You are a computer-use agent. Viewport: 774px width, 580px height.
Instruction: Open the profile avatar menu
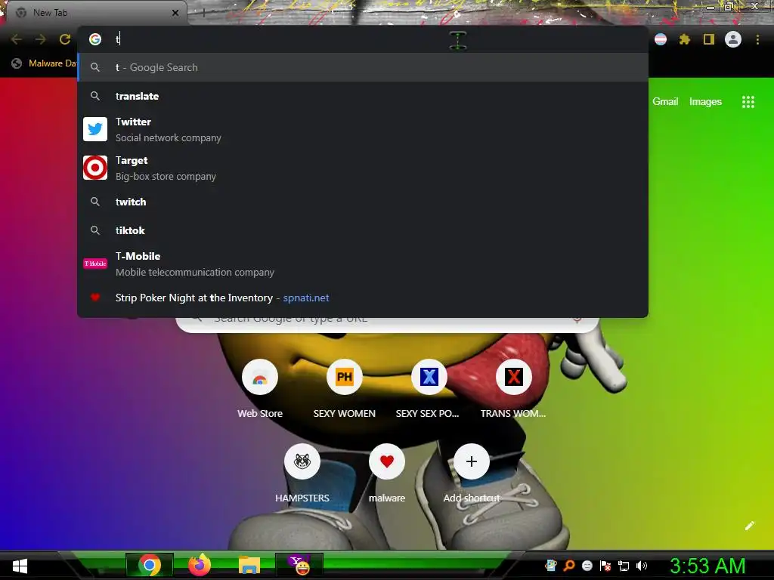733,39
